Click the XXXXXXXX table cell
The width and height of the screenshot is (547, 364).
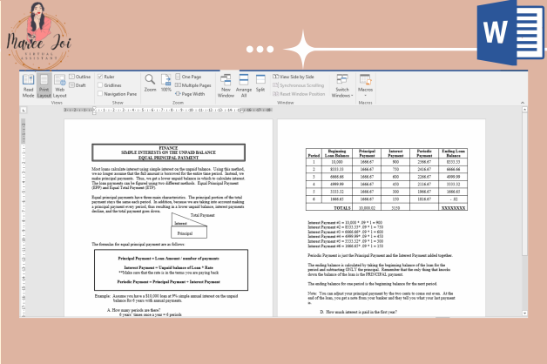pos(453,208)
